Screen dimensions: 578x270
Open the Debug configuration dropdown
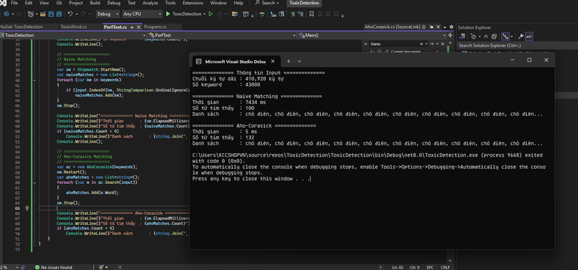pyautogui.click(x=108, y=14)
